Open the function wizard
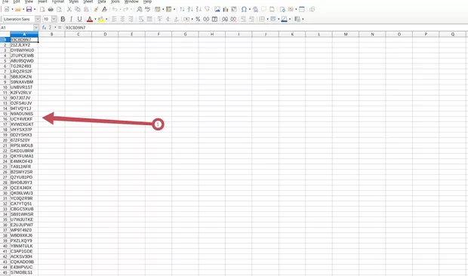The height and width of the screenshot is (276, 468). coord(45,27)
